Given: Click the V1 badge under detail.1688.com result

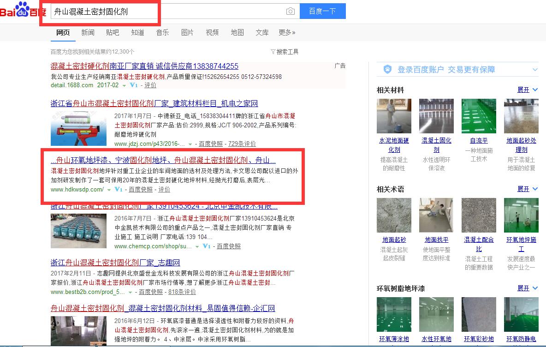Looking at the screenshot, I should 134,85.
